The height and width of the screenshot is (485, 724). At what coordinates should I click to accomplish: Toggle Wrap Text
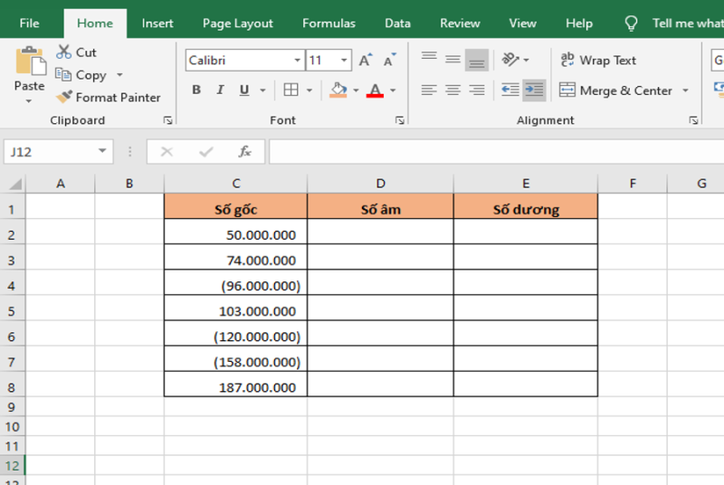pos(598,60)
